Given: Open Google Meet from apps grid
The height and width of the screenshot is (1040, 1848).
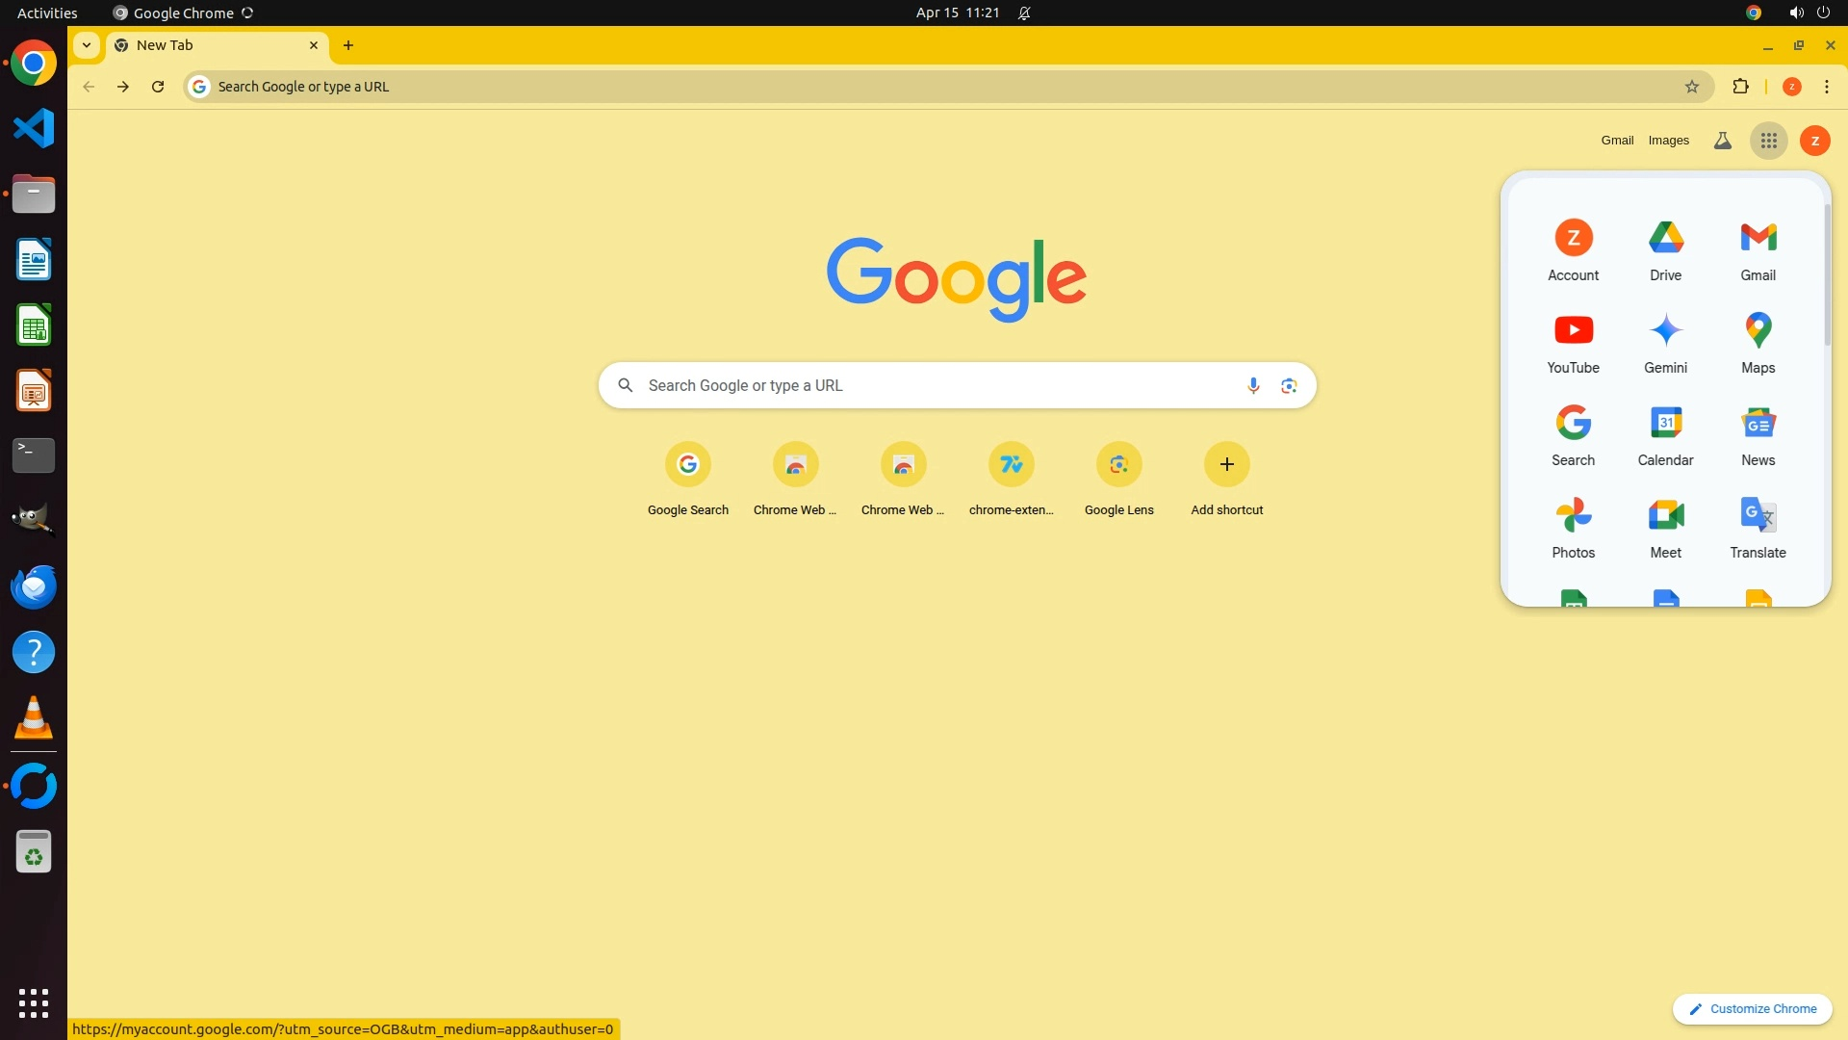Looking at the screenshot, I should (x=1665, y=526).
